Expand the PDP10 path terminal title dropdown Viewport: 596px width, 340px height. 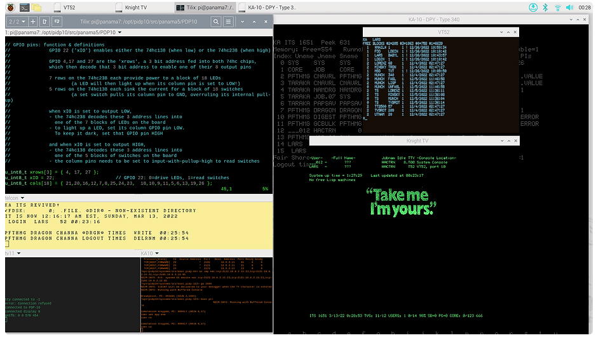click(x=120, y=31)
